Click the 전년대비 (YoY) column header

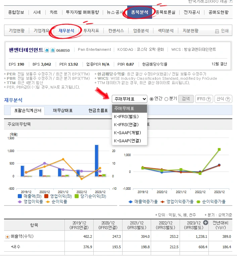221,225
